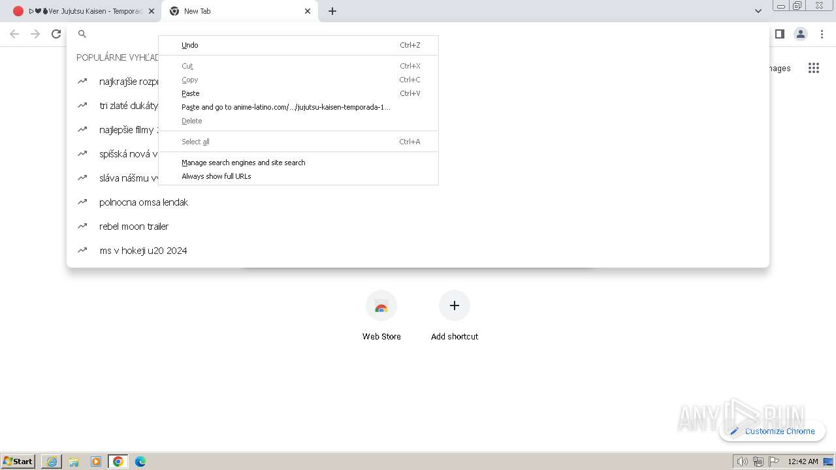Select the New Tab tab
The height and width of the screenshot is (470, 836).
[x=239, y=11]
